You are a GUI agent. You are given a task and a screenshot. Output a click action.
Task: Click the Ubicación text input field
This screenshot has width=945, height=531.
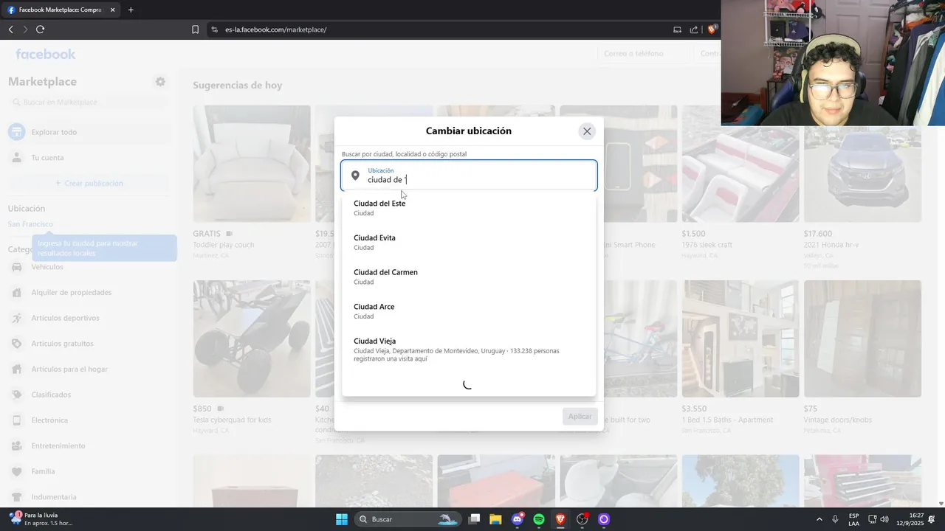[469, 176]
